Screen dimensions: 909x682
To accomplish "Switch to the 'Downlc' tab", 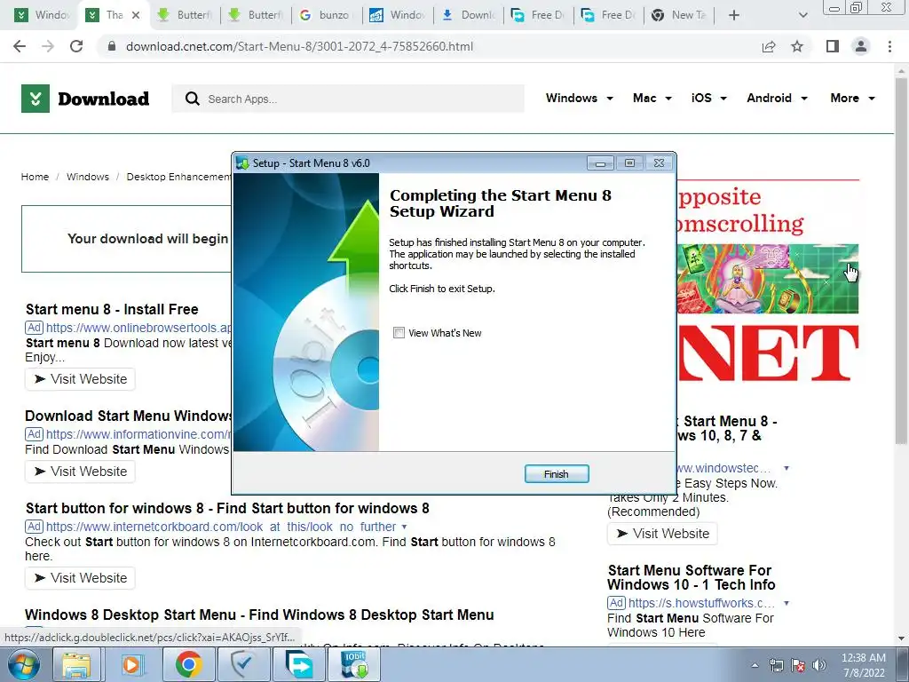I will click(469, 15).
